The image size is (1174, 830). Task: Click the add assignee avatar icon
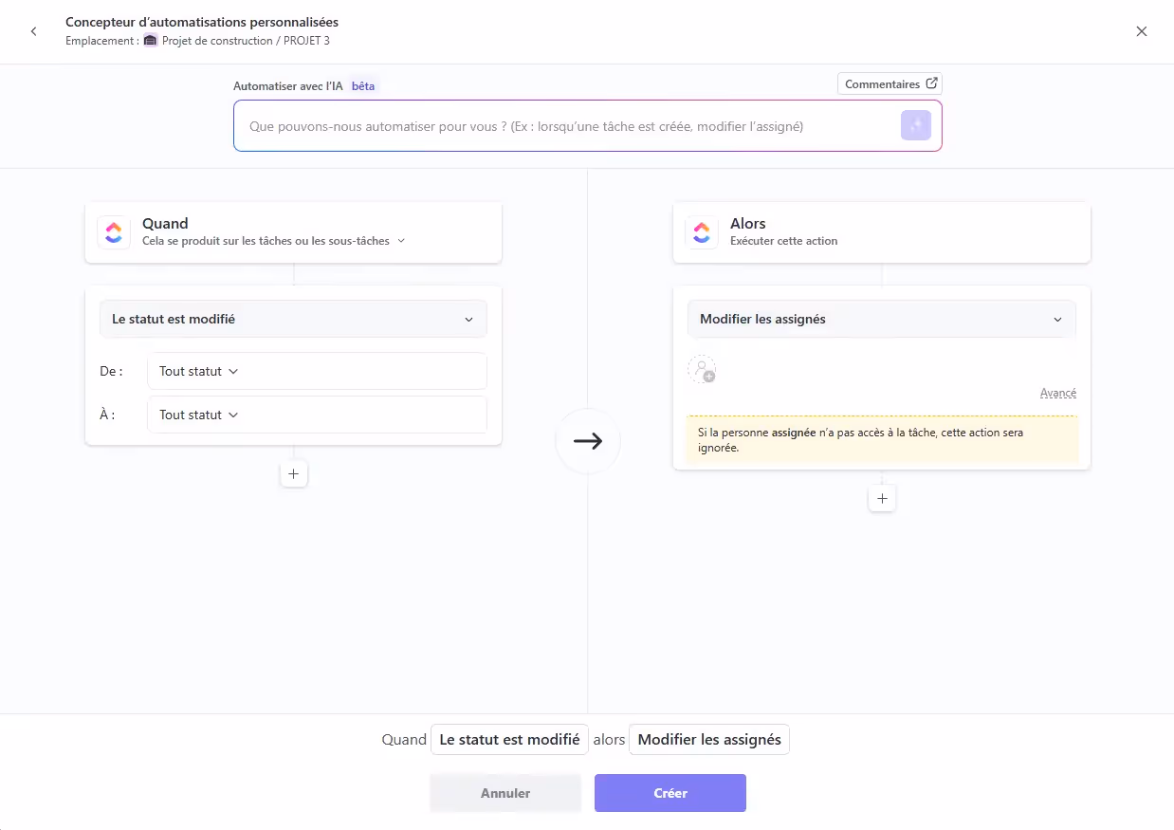(702, 370)
